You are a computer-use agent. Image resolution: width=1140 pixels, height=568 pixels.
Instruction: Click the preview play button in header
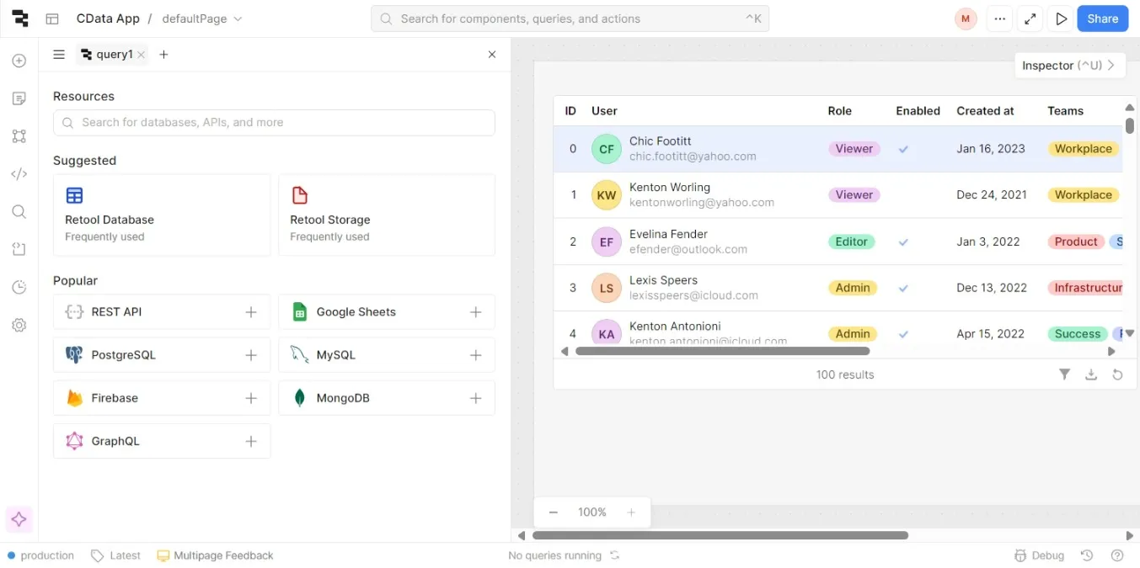pos(1062,19)
